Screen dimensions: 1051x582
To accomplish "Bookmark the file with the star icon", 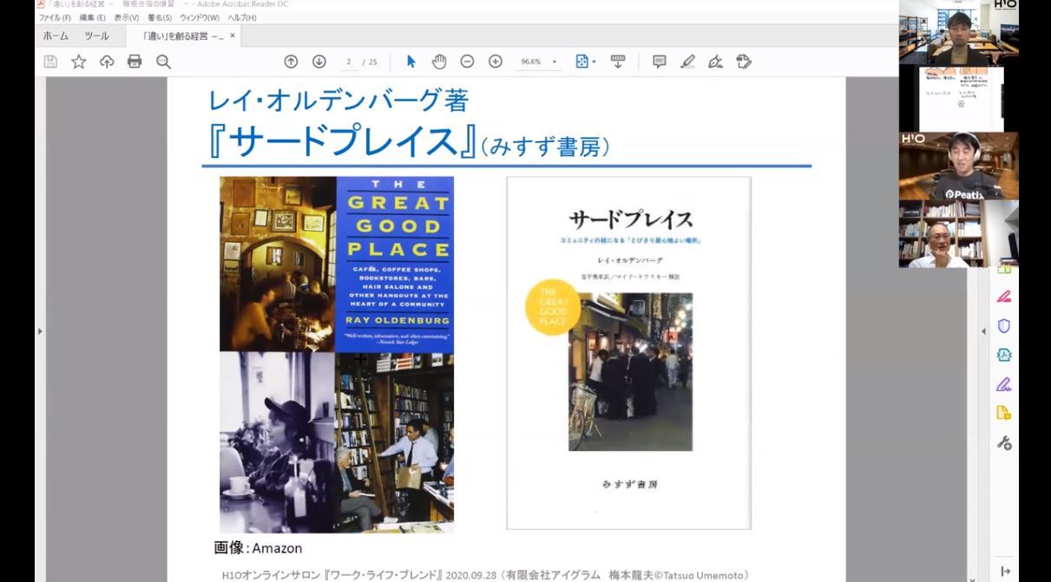I will 78,62.
